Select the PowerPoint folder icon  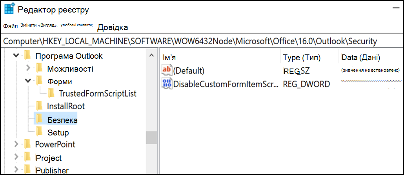click(27, 144)
